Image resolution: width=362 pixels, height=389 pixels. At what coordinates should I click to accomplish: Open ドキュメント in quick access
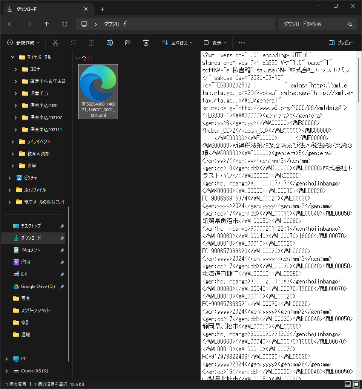(x=30, y=250)
